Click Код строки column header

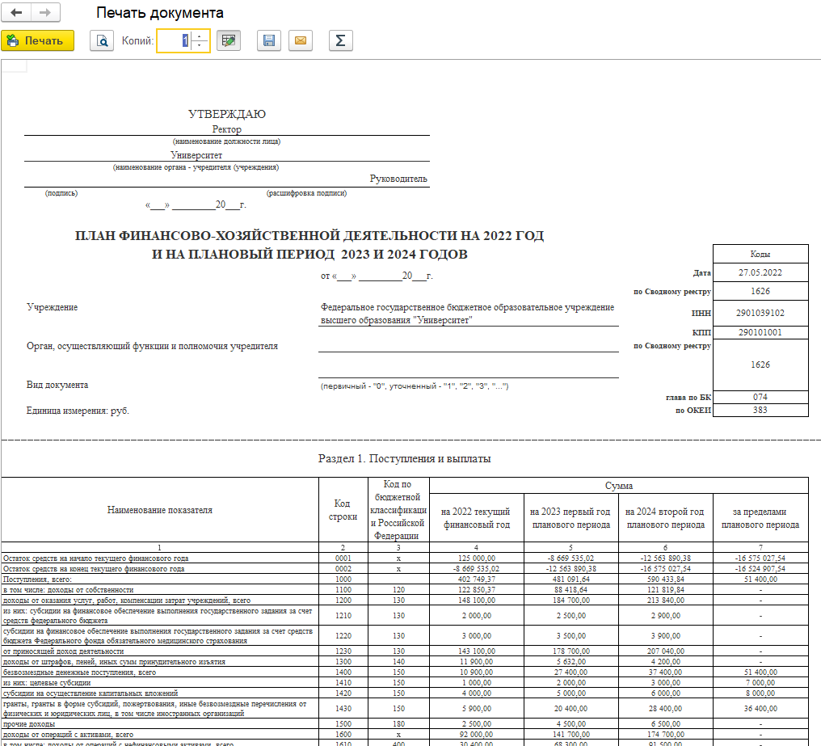tap(343, 510)
